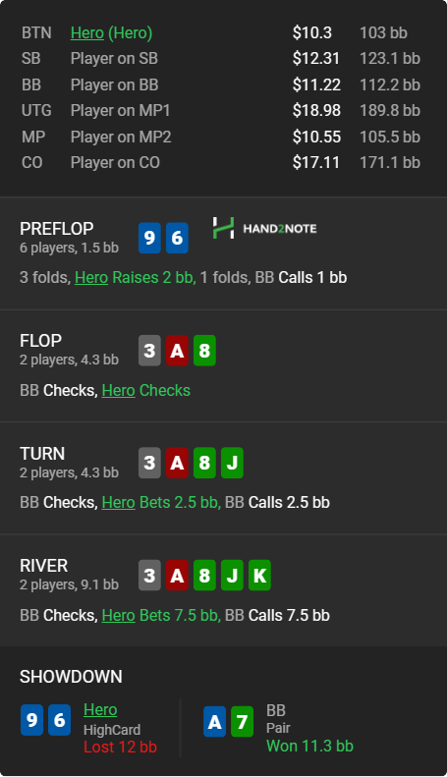Click Hero link in preflop action line
Viewport: 447px width, 777px height.
tap(91, 277)
